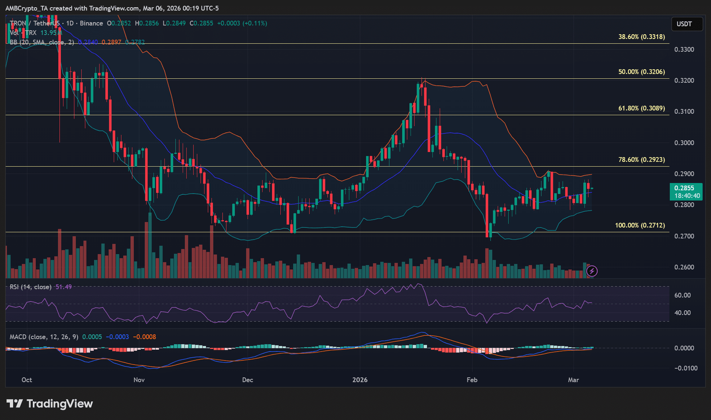Click the Vol · TRX indicator legend
This screenshot has width=711, height=420.
[23, 33]
